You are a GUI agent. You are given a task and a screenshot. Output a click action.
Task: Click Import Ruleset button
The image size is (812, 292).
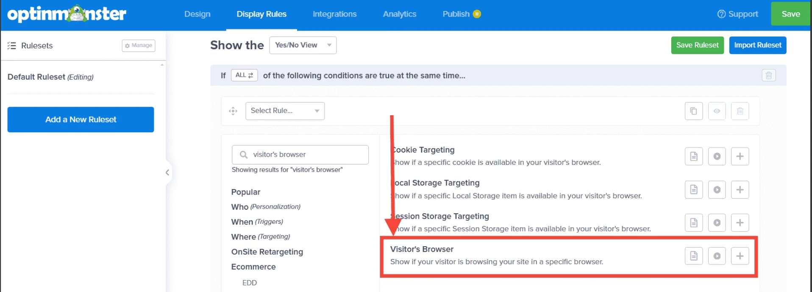click(757, 45)
